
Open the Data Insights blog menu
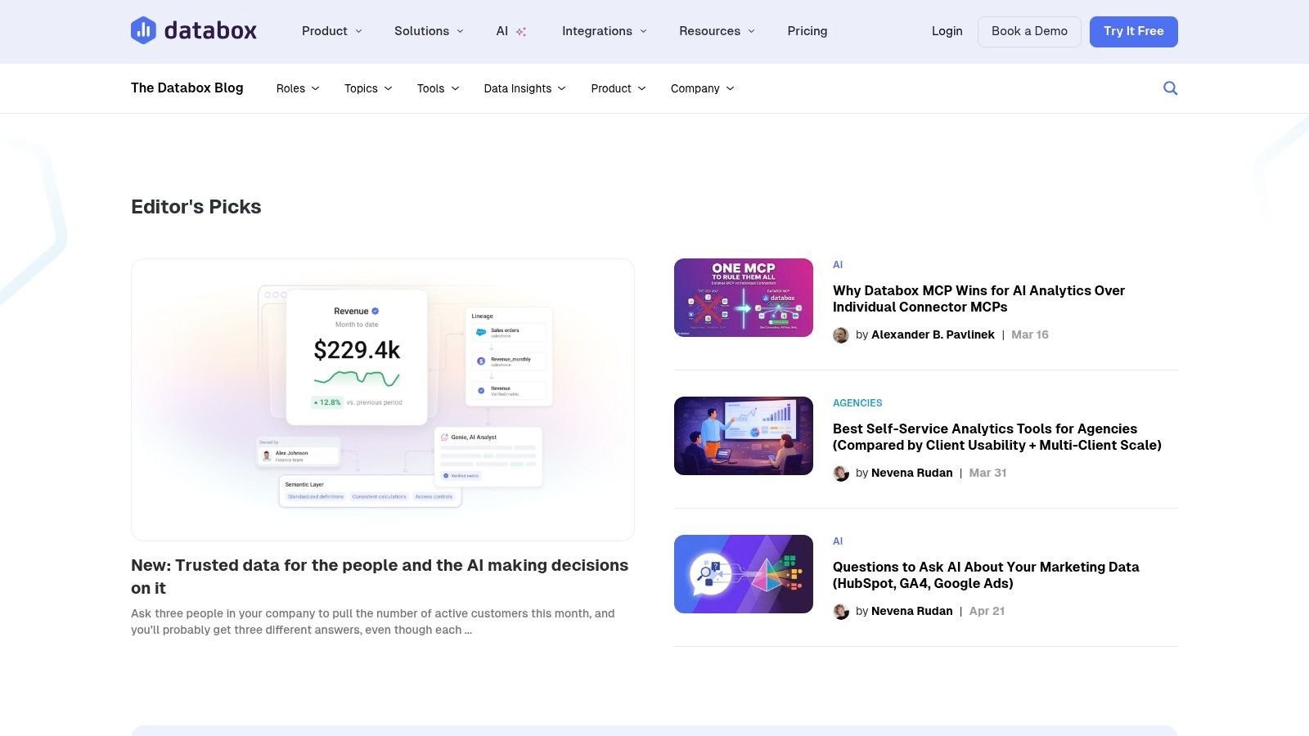(524, 88)
